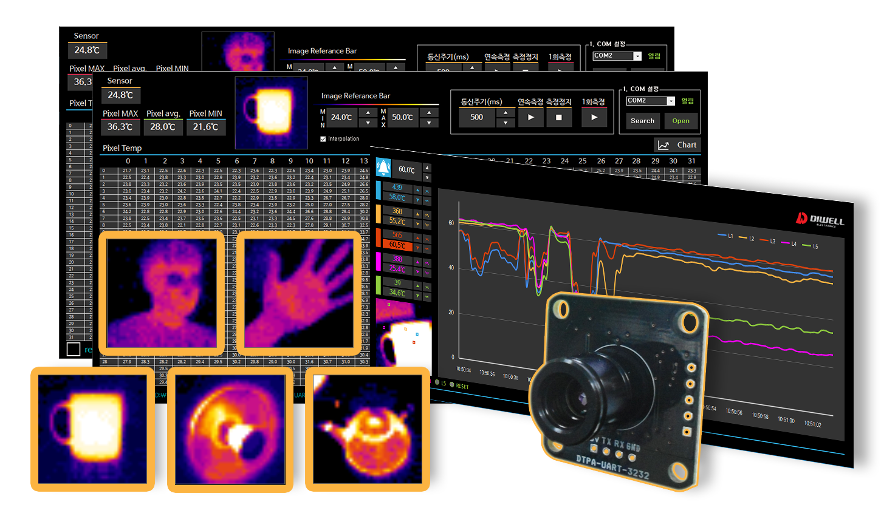Click the orange single up arrow beside 368
881x516 pixels.
click(417, 214)
